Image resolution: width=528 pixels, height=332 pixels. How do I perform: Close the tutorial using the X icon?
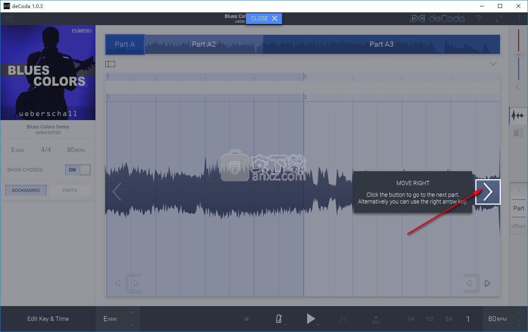point(275,18)
